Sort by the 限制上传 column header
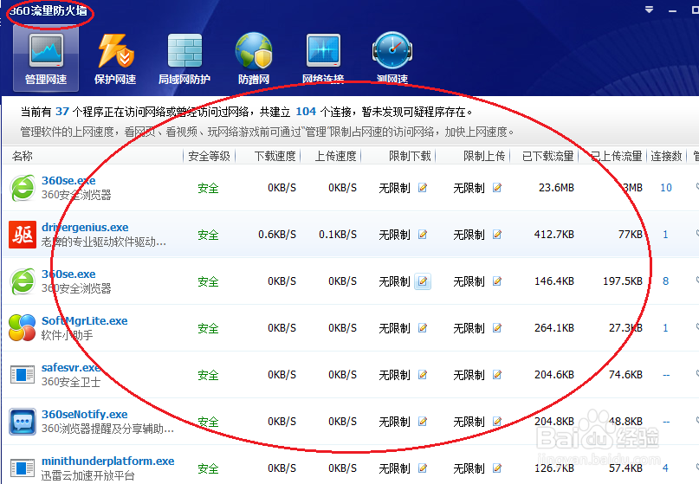Viewport: 699px width, 484px height. coord(484,156)
